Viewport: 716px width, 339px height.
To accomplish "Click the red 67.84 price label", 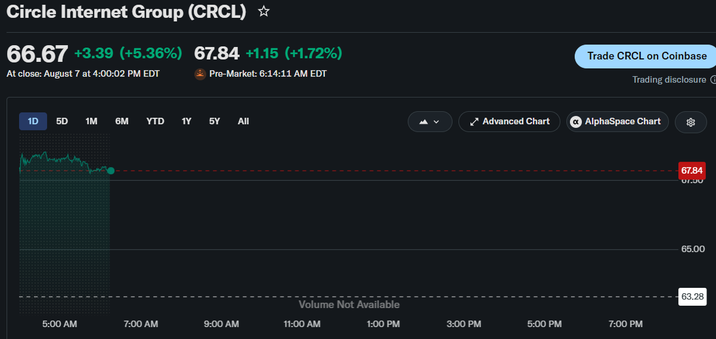I will (x=692, y=171).
